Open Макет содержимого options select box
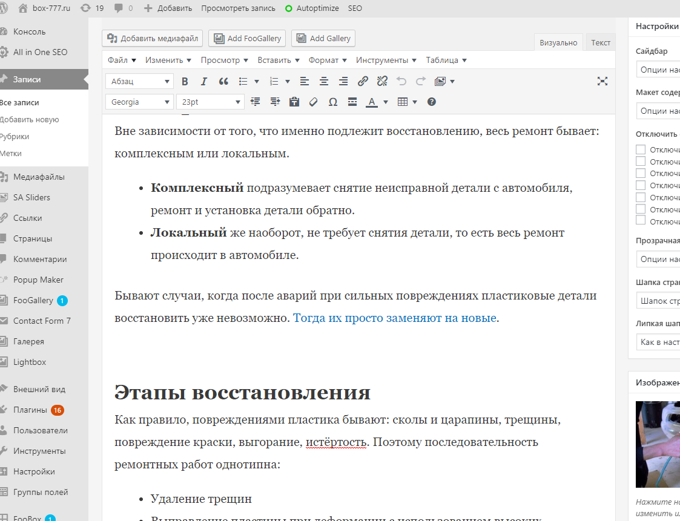 pos(658,111)
